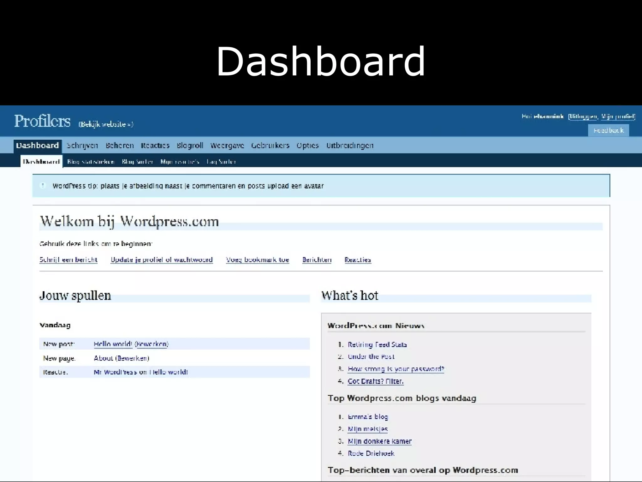Viewport: 642px width, 482px height.
Task: Click the 'Jouw spullen' heading
Action: [75, 296]
